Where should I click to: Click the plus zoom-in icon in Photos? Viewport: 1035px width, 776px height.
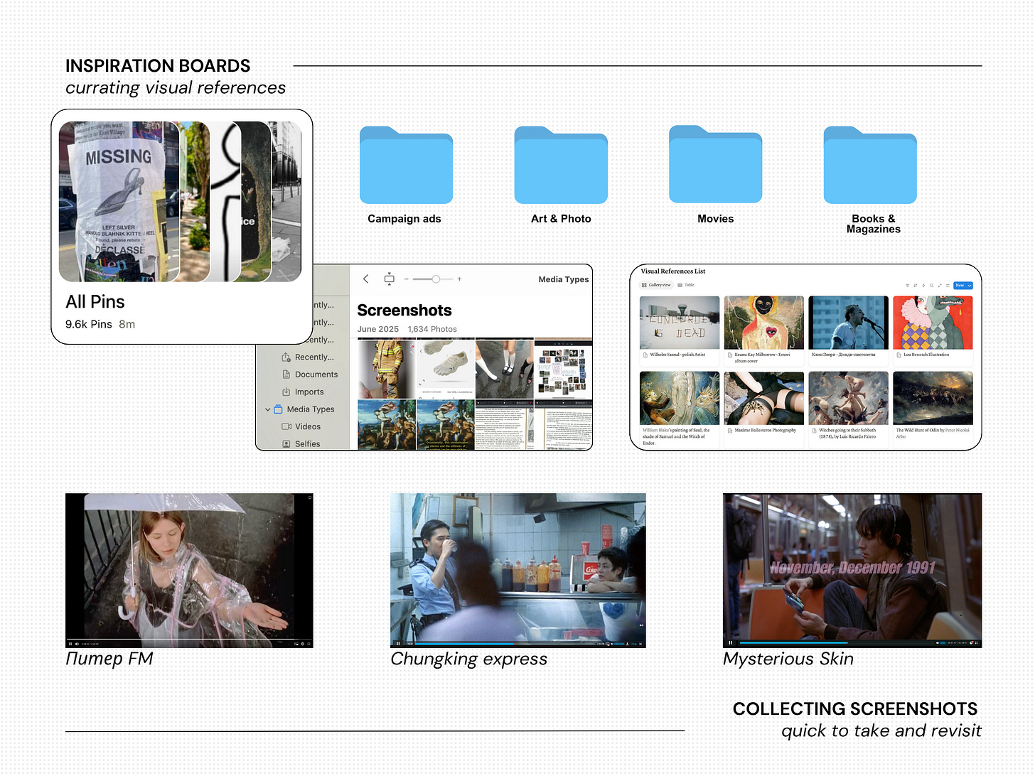460,279
